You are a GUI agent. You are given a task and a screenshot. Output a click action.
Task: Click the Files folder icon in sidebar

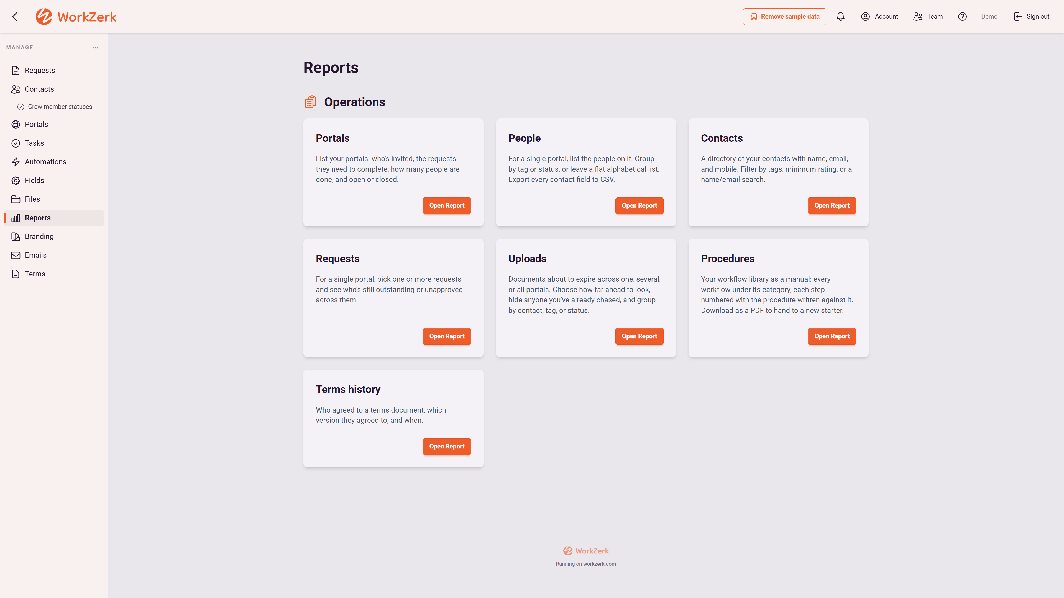tap(16, 199)
